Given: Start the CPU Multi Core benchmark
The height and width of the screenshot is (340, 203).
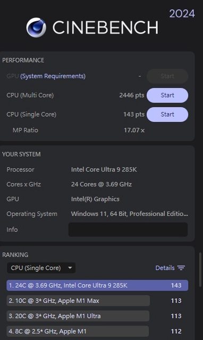Looking at the screenshot, I should [167, 95].
